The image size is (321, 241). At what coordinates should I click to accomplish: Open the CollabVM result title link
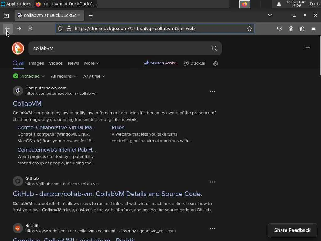27,104
